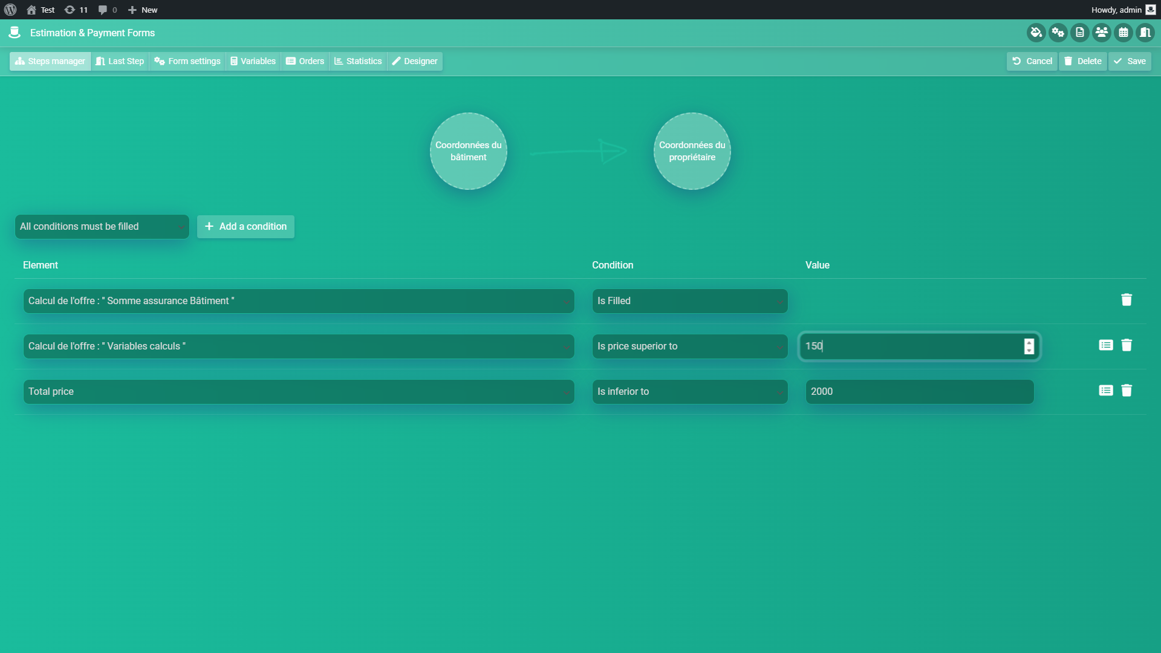Open the Total price element dropdown
The image size is (1161, 653).
click(298, 392)
